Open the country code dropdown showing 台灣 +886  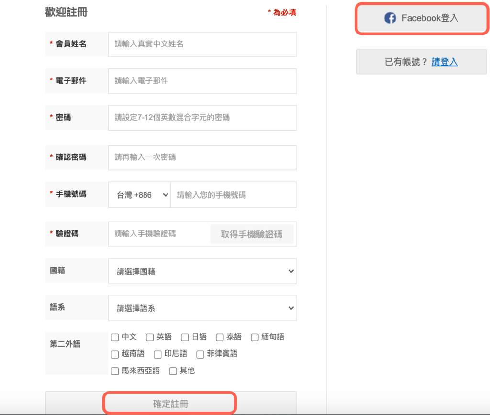tap(139, 194)
